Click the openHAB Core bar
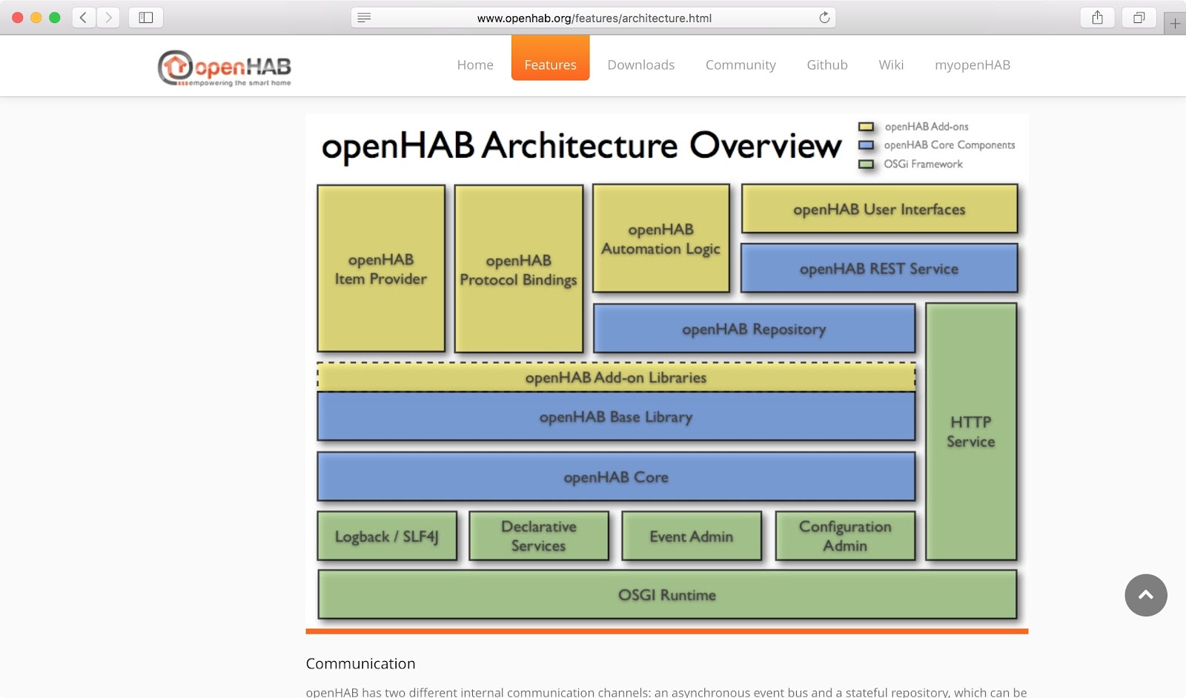The height and width of the screenshot is (698, 1186). pos(616,477)
